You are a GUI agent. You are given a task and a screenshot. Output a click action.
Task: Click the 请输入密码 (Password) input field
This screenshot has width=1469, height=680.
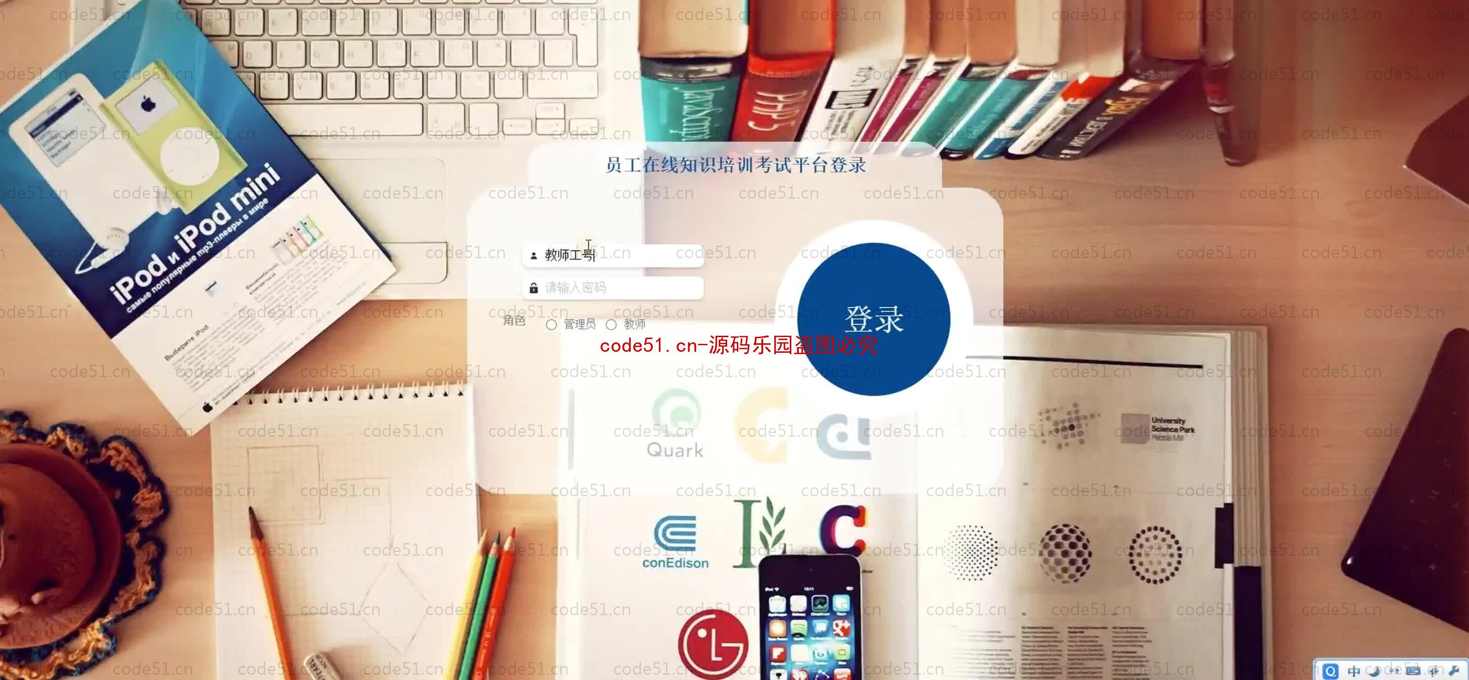[x=614, y=287]
